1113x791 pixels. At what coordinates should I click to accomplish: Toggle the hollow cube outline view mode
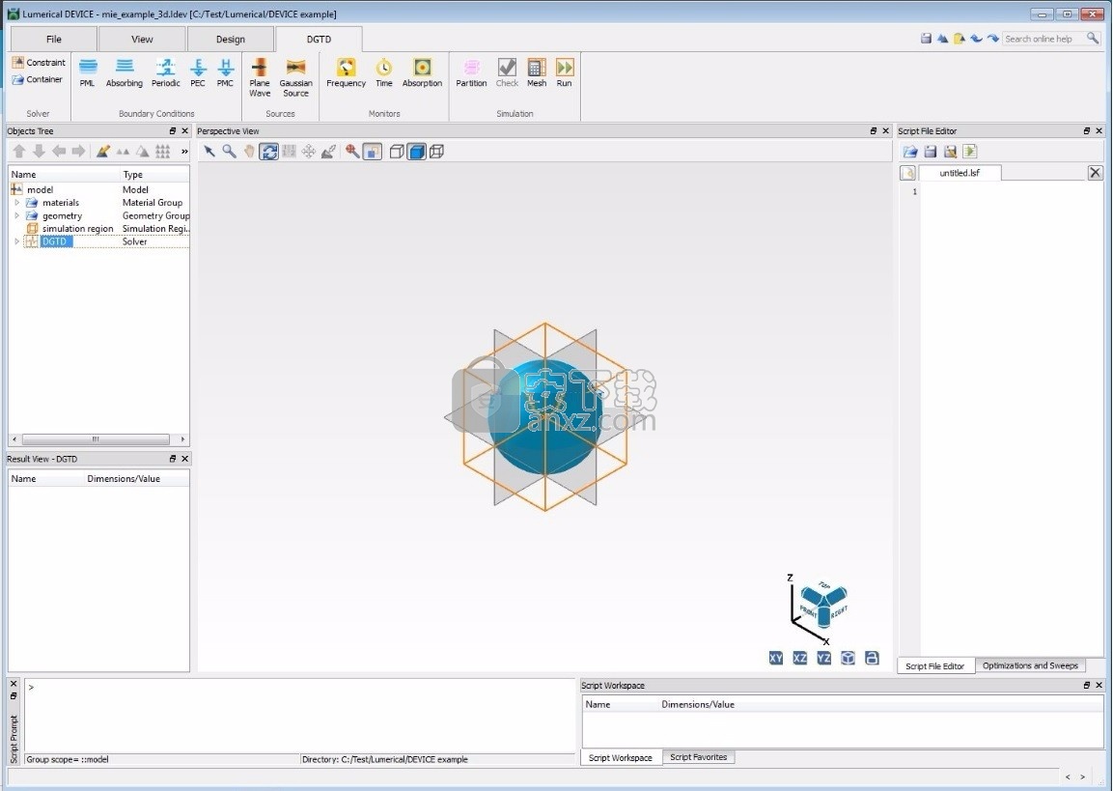[398, 152]
